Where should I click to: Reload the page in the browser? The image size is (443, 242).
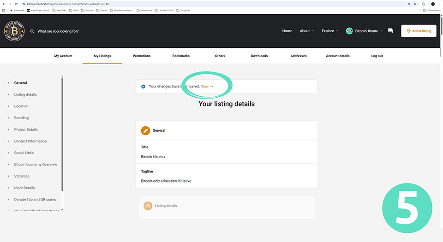click(x=17, y=4)
